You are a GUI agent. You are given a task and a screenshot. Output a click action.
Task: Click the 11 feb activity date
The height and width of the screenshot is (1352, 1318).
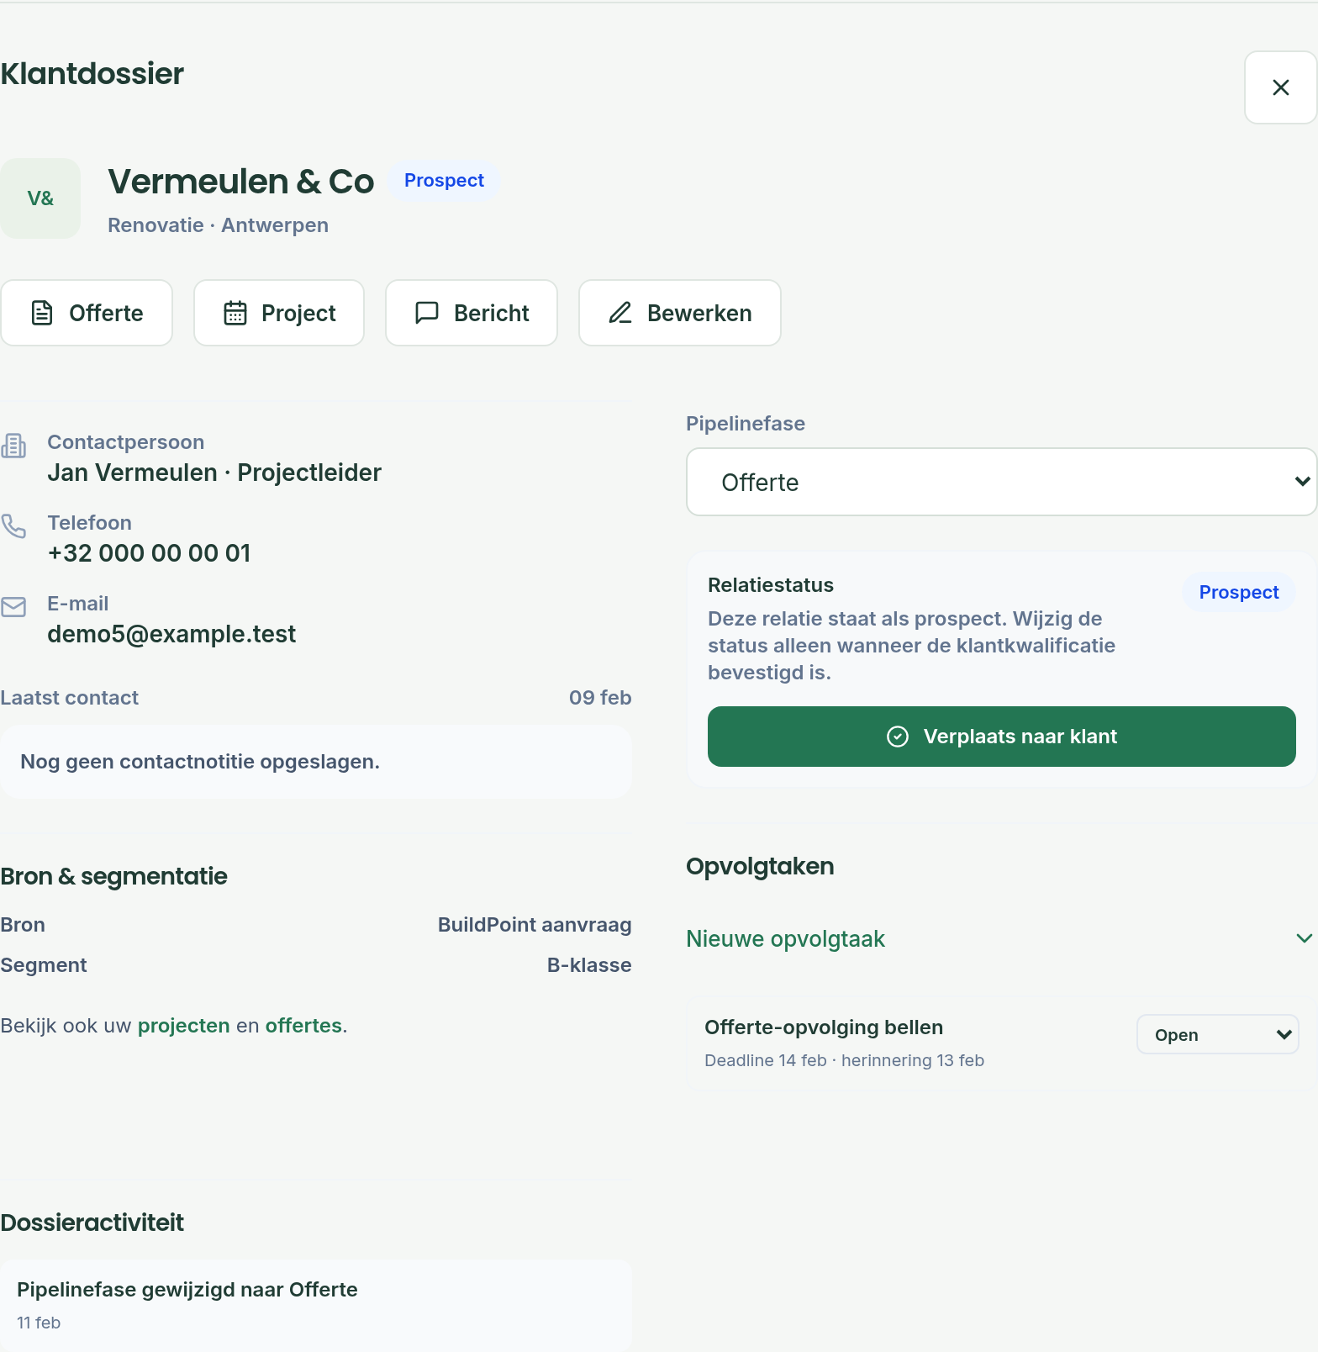coord(39,1323)
